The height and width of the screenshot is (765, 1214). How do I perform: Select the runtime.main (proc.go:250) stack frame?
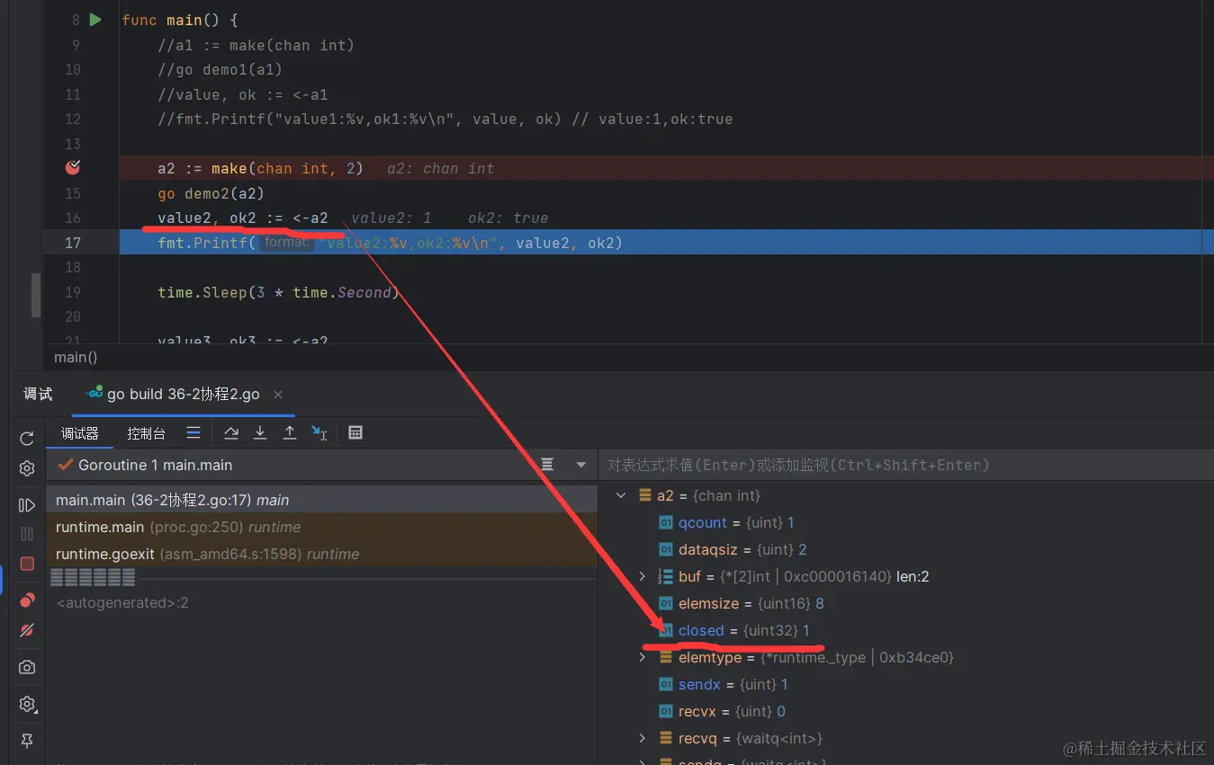click(322, 527)
